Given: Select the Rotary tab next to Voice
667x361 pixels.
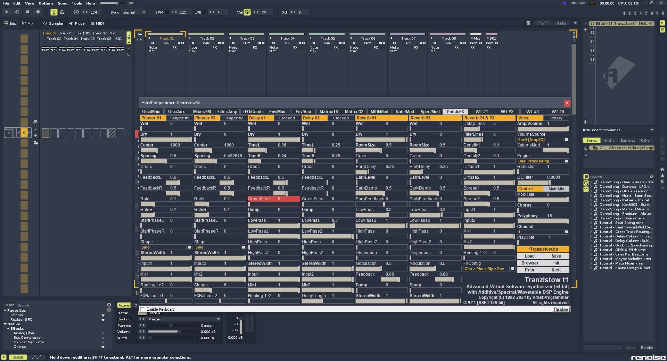Looking at the screenshot, I should [556, 118].
